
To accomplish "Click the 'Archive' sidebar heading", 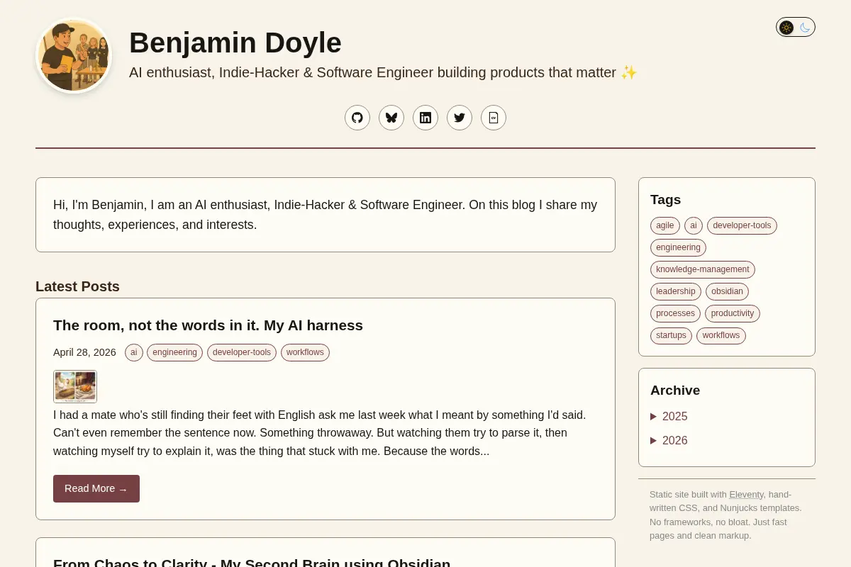I will [x=675, y=391].
